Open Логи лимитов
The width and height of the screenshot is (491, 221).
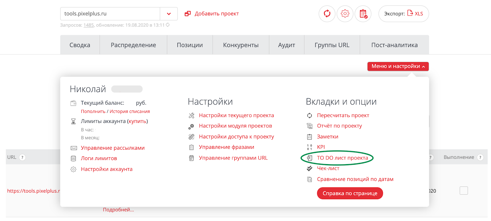(x=99, y=158)
